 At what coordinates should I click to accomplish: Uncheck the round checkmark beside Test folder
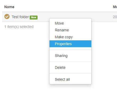click(7, 16)
